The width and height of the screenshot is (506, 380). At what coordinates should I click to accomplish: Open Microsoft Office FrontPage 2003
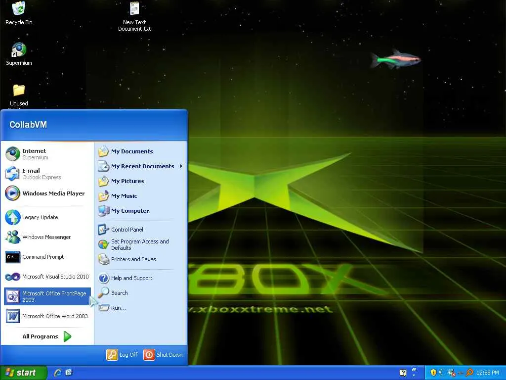47,296
